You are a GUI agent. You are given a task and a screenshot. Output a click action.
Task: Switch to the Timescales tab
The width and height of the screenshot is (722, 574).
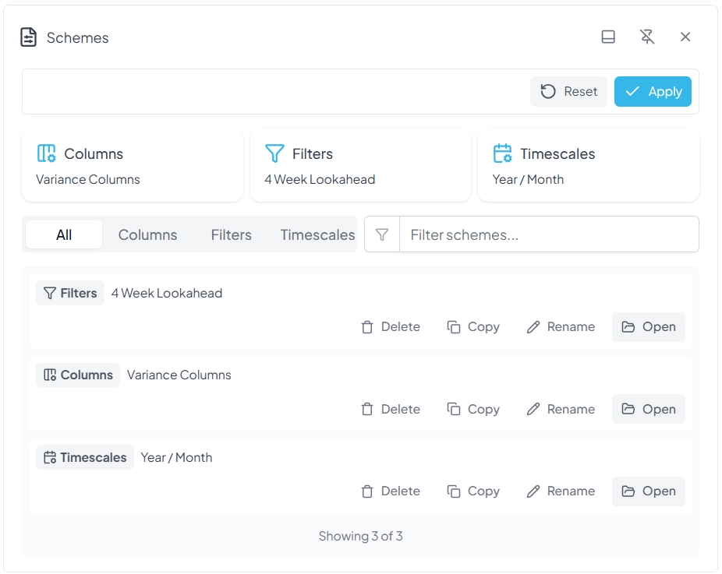pyautogui.click(x=317, y=234)
